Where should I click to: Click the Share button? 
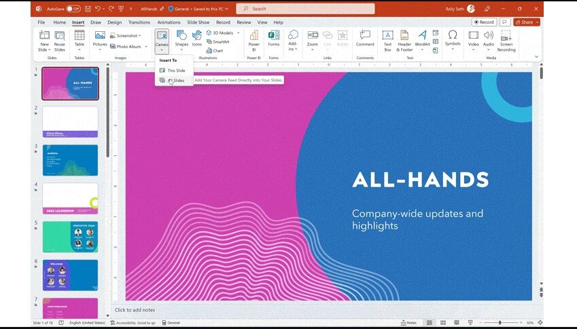pyautogui.click(x=524, y=22)
